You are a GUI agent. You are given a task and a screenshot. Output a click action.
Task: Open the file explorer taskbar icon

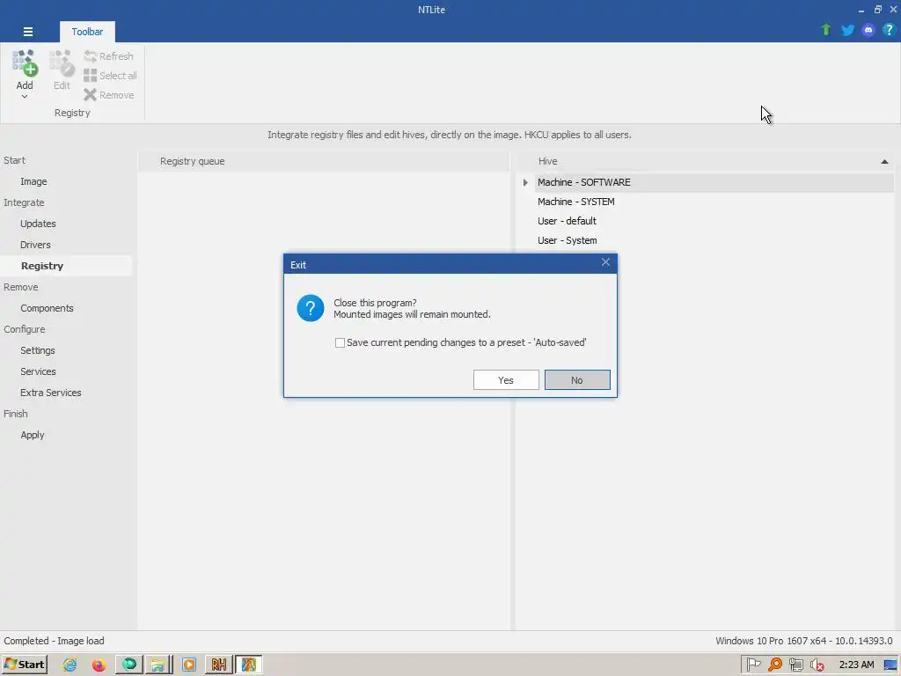pos(157,665)
